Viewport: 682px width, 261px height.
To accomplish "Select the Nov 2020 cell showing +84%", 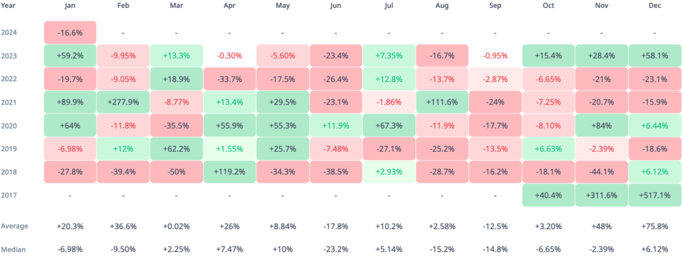I will tap(601, 125).
